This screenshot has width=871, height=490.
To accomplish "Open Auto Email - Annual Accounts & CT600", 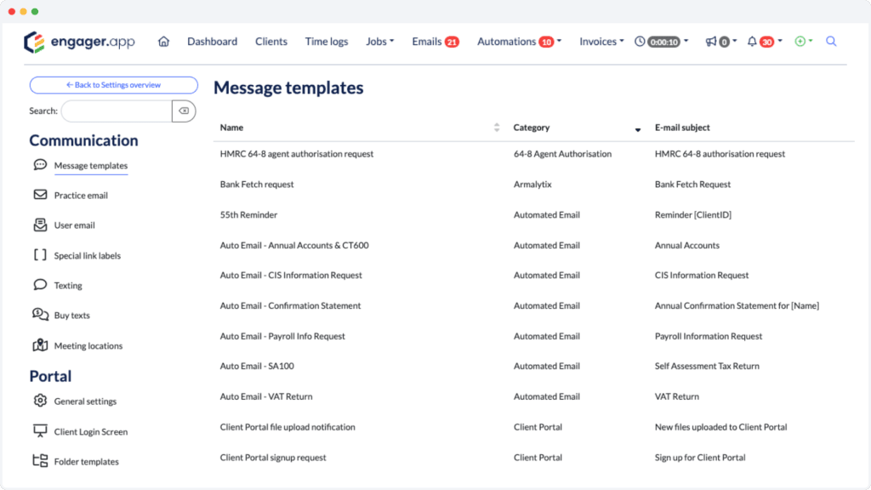I will click(x=293, y=246).
